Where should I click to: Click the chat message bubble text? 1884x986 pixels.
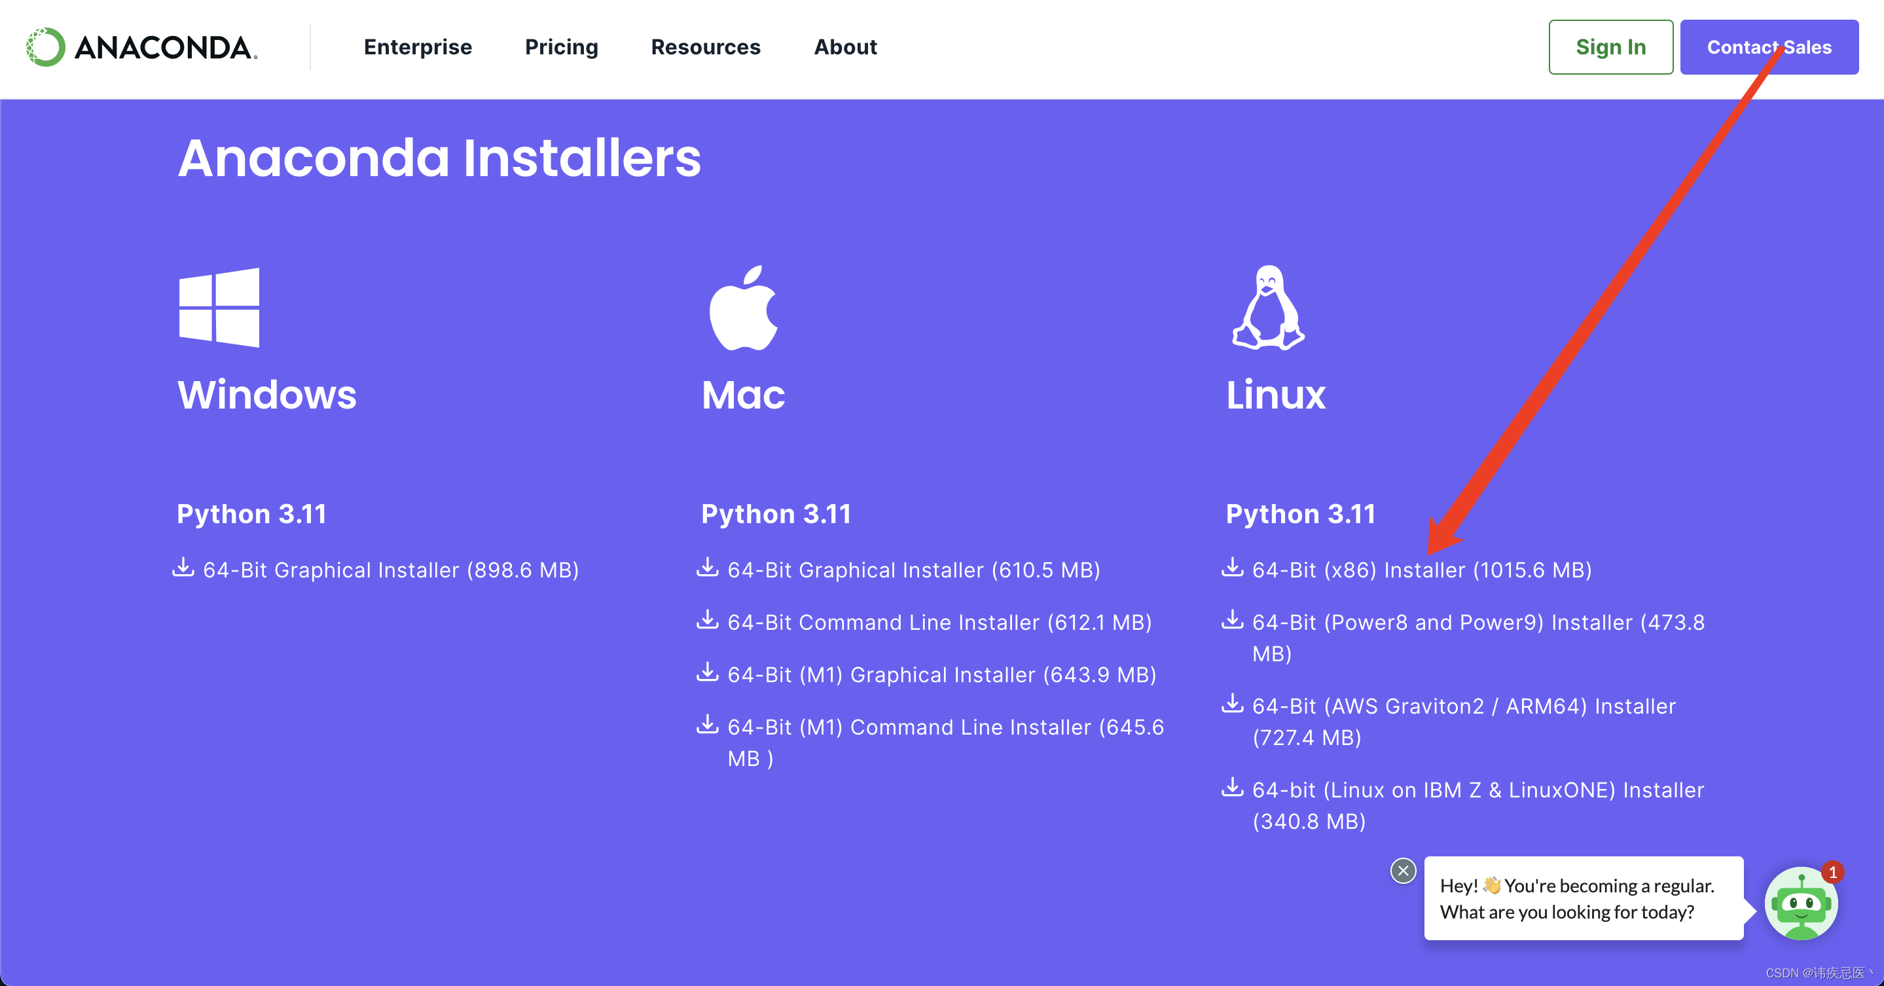[x=1577, y=898]
